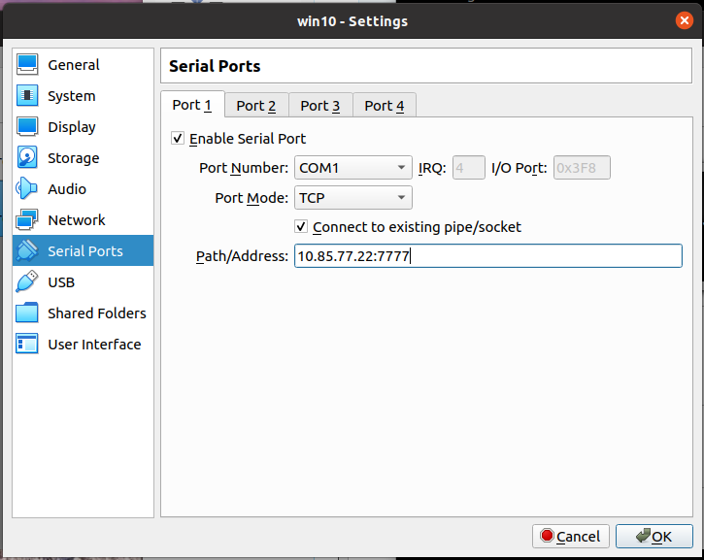
Task: Switch to the Port 3 tab
Action: click(x=320, y=106)
